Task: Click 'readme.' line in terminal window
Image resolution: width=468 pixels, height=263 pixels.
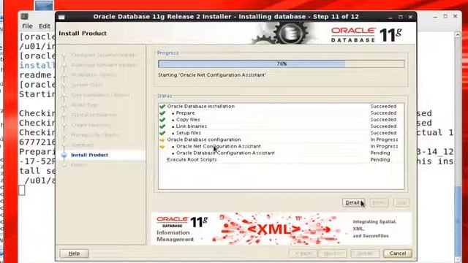Action: pos(37,75)
